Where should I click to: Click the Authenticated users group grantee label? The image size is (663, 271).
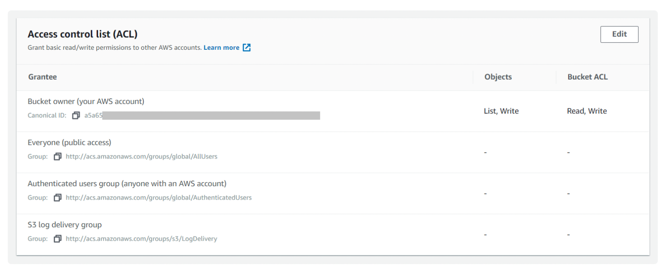coord(127,184)
